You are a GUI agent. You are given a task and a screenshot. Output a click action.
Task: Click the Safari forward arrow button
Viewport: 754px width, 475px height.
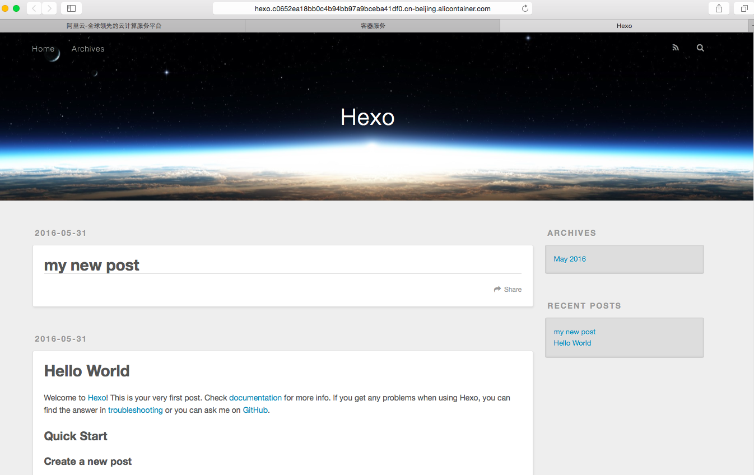click(49, 8)
